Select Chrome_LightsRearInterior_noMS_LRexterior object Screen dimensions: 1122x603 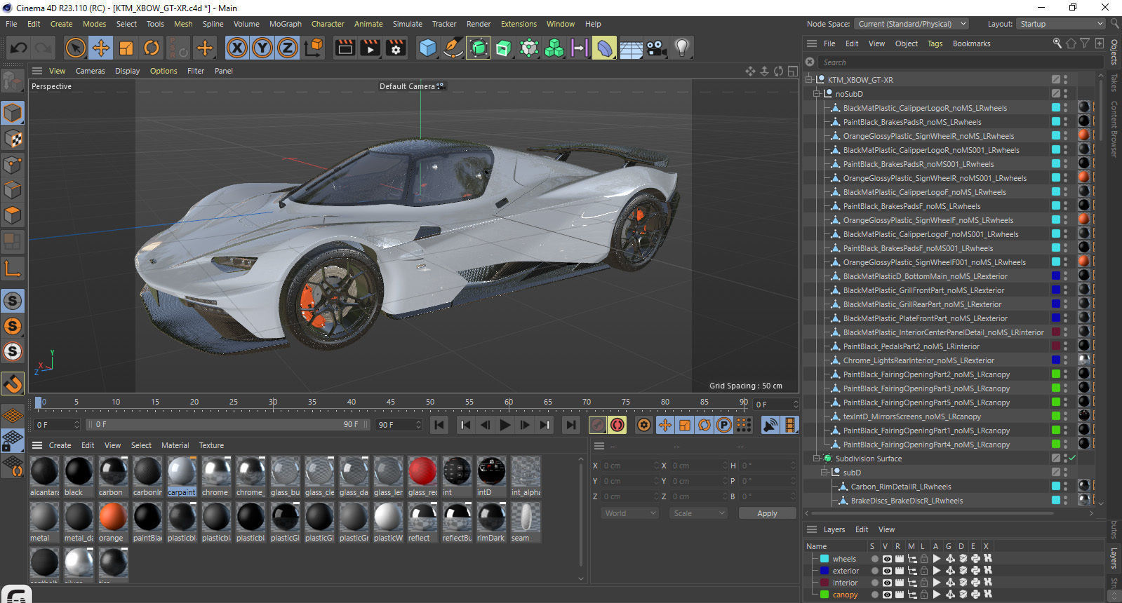[919, 360]
